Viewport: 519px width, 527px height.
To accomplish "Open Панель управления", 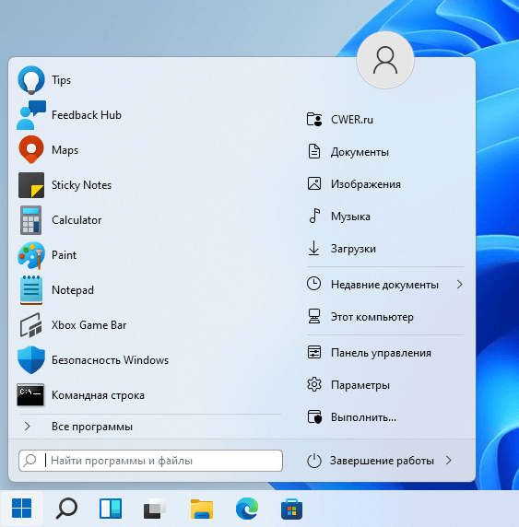I will coord(385,353).
